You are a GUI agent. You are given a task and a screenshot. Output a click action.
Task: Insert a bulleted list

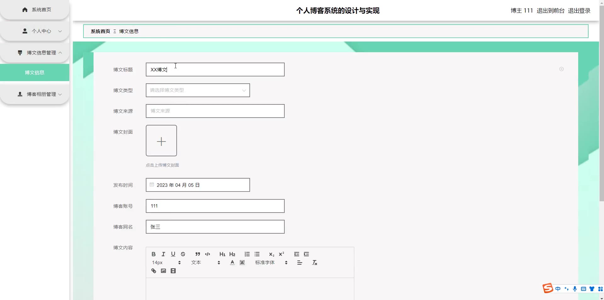point(257,254)
